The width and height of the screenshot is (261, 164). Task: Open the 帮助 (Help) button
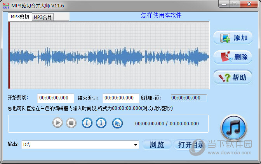click(233, 77)
